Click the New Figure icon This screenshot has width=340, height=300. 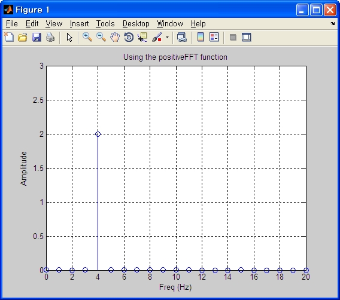click(x=9, y=37)
